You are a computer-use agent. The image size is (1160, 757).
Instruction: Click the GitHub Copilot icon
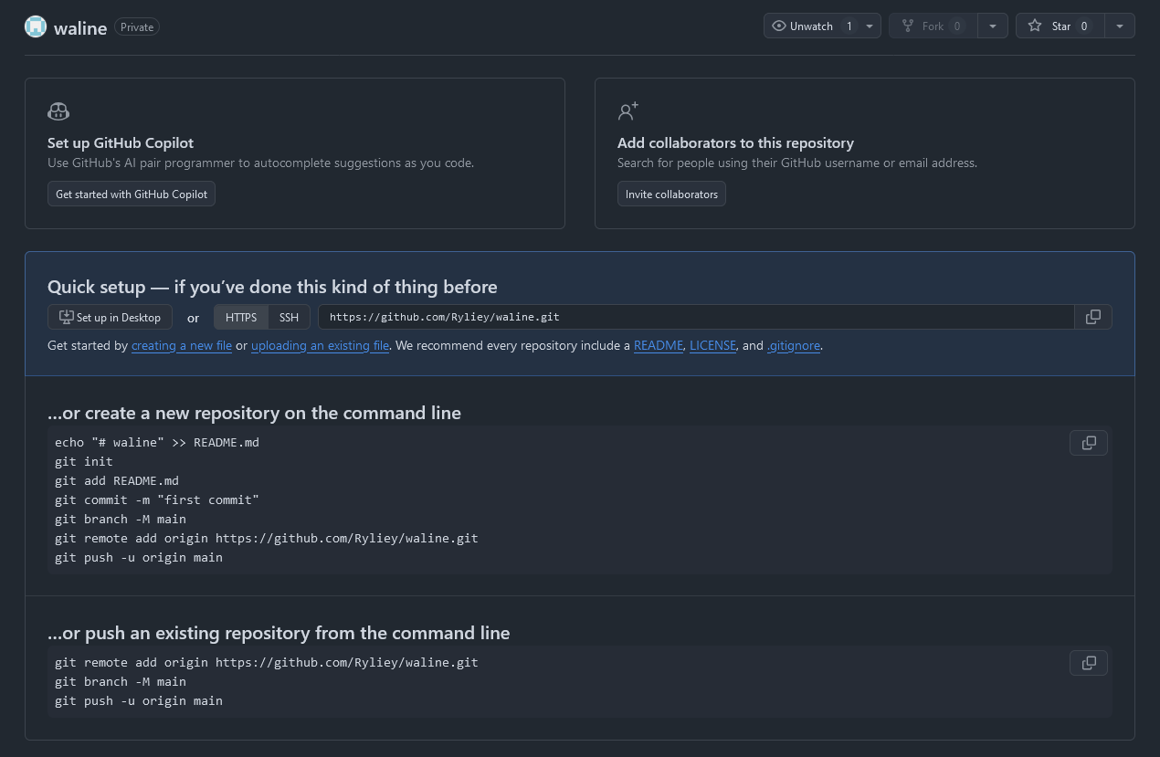point(58,110)
